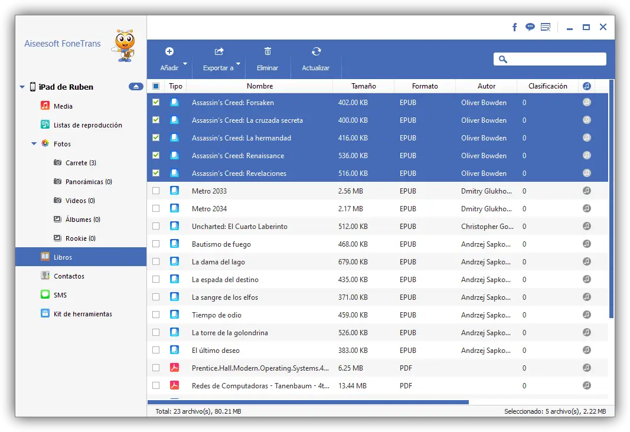The image size is (630, 432).
Task: Check the Metro 2033 checkbox
Action: 156,191
